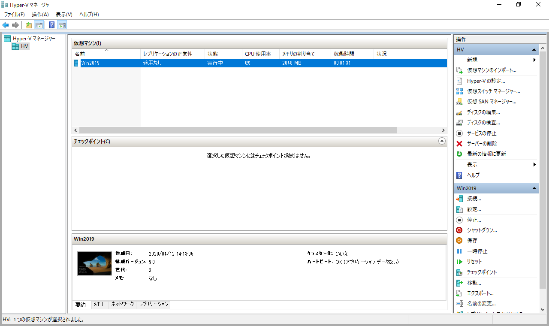The image size is (549, 326).
Task: Click the チェックポイント action icon
Action: 459,272
